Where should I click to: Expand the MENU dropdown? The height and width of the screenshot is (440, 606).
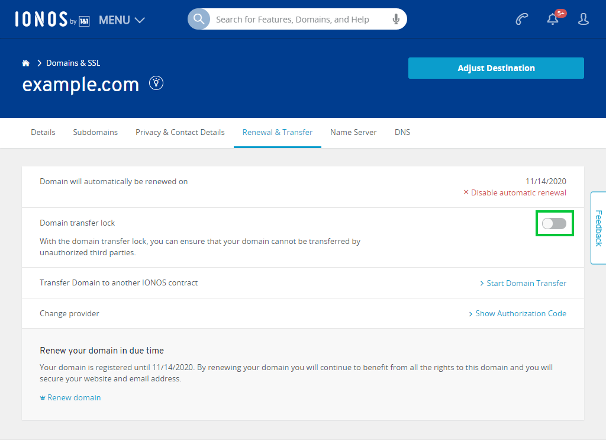point(121,20)
